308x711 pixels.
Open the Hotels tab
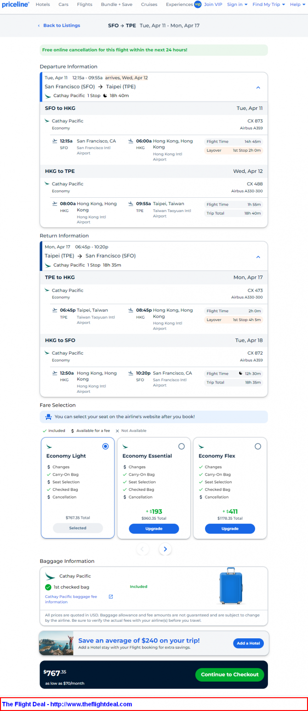(43, 4)
